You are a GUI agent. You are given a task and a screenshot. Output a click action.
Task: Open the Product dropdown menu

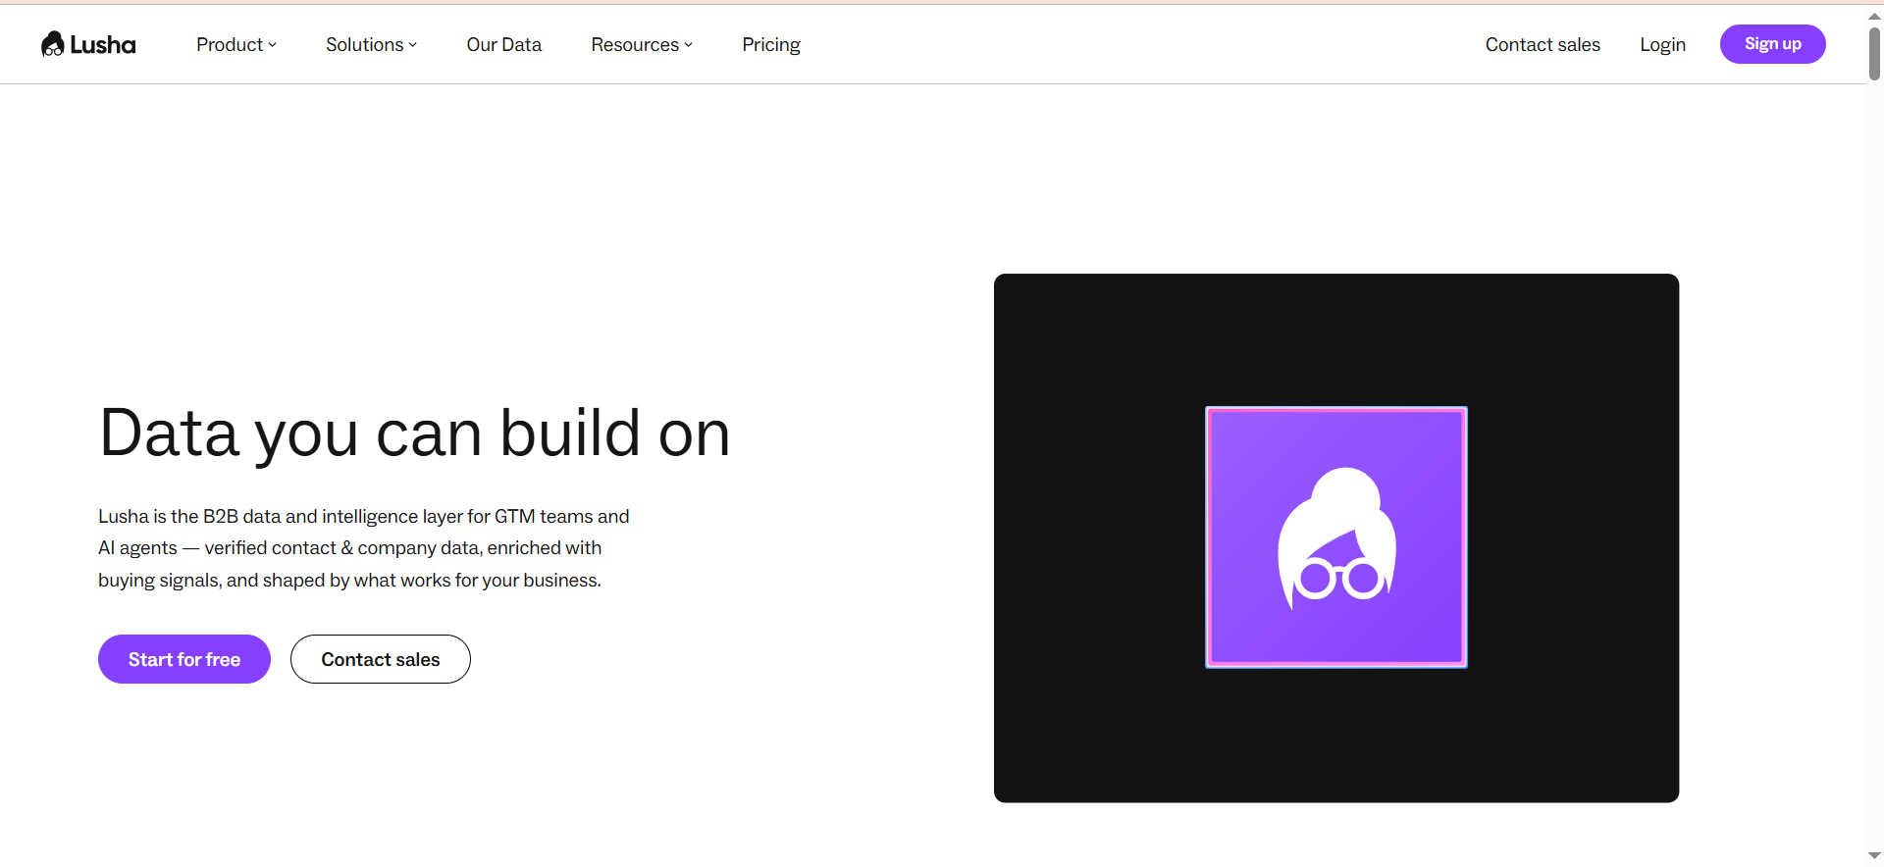pos(236,44)
